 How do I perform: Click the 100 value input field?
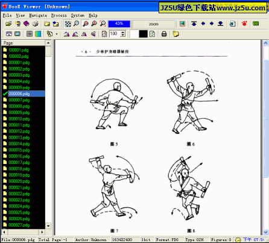(x=115, y=34)
